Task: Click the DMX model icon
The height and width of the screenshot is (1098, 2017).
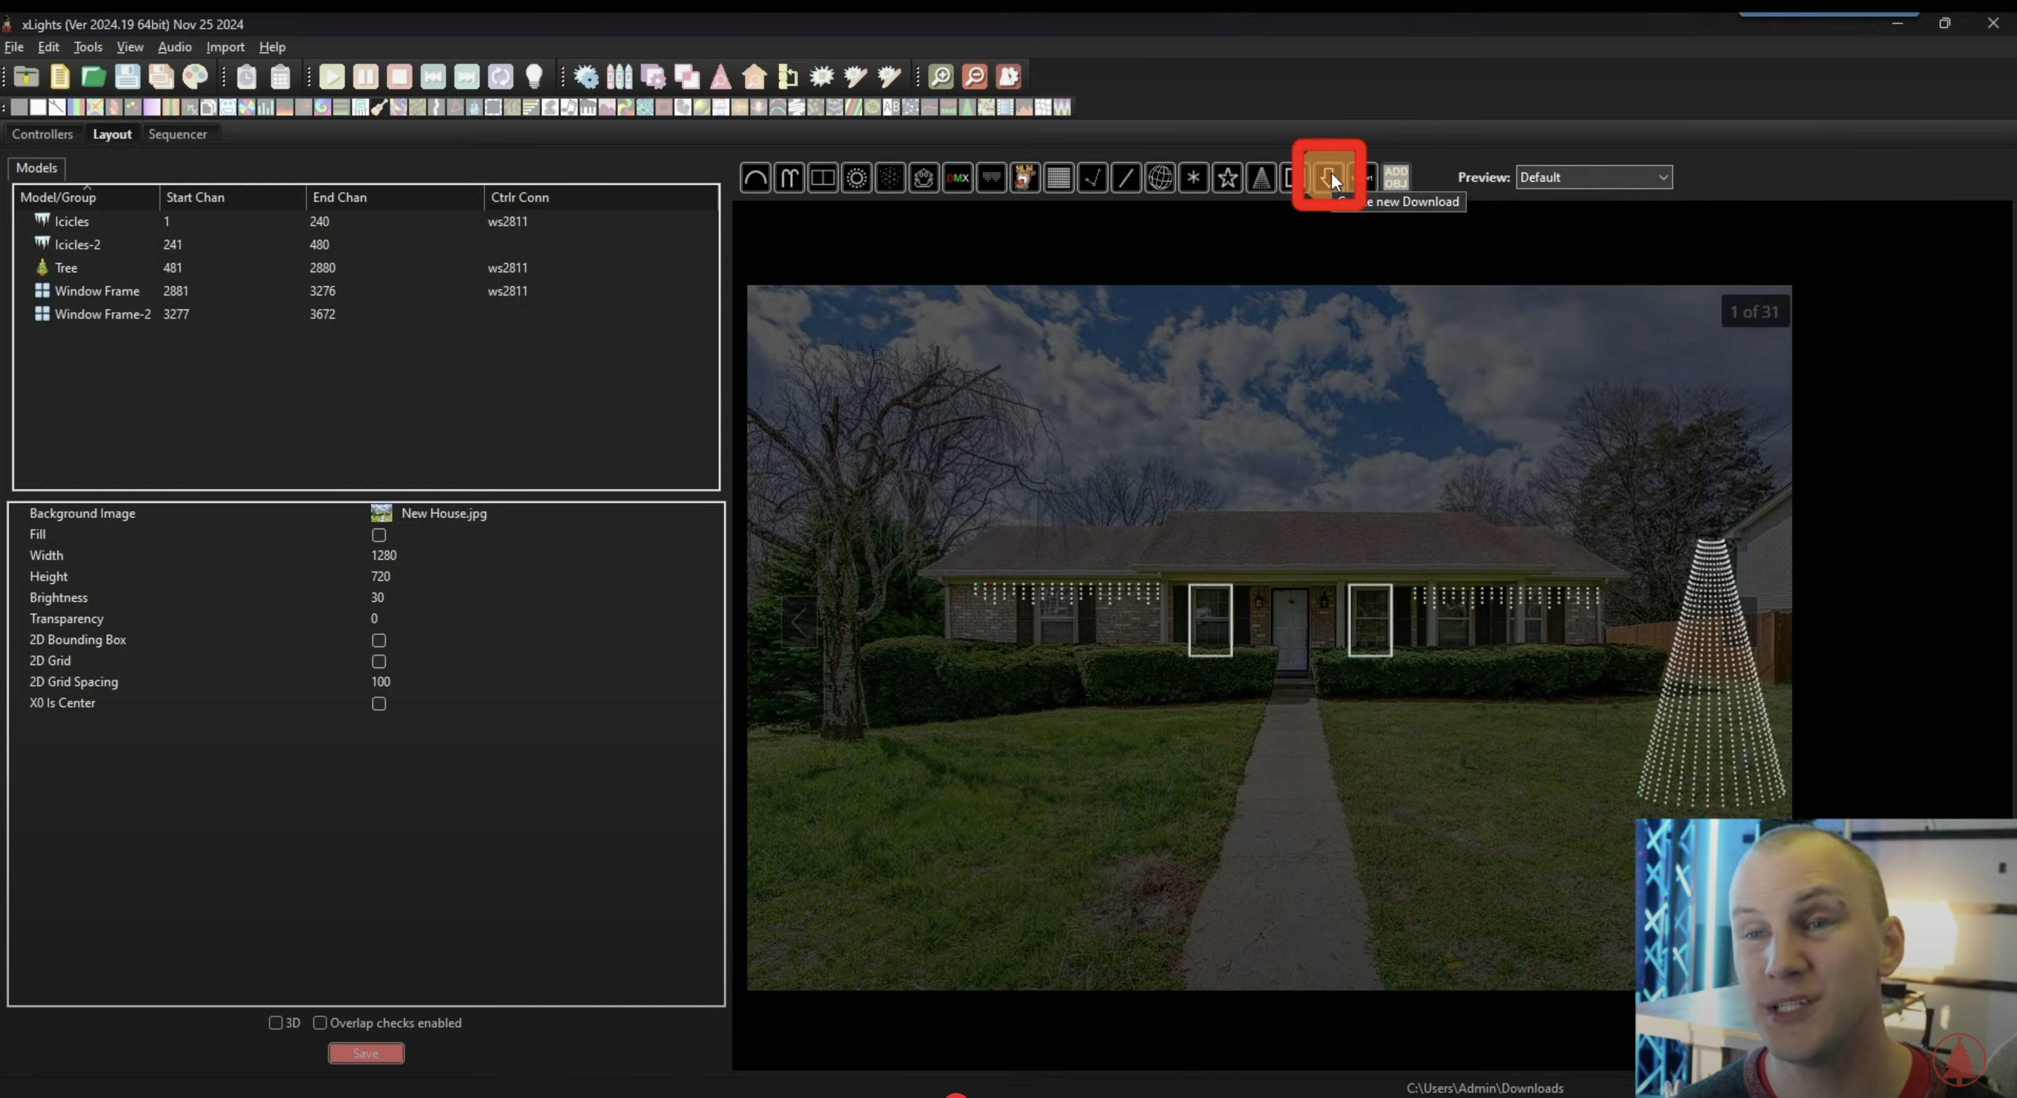Action: (x=958, y=178)
